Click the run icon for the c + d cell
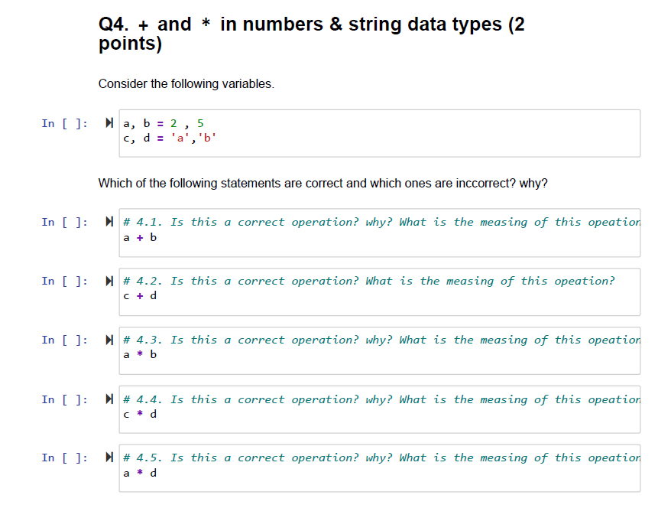 point(109,280)
